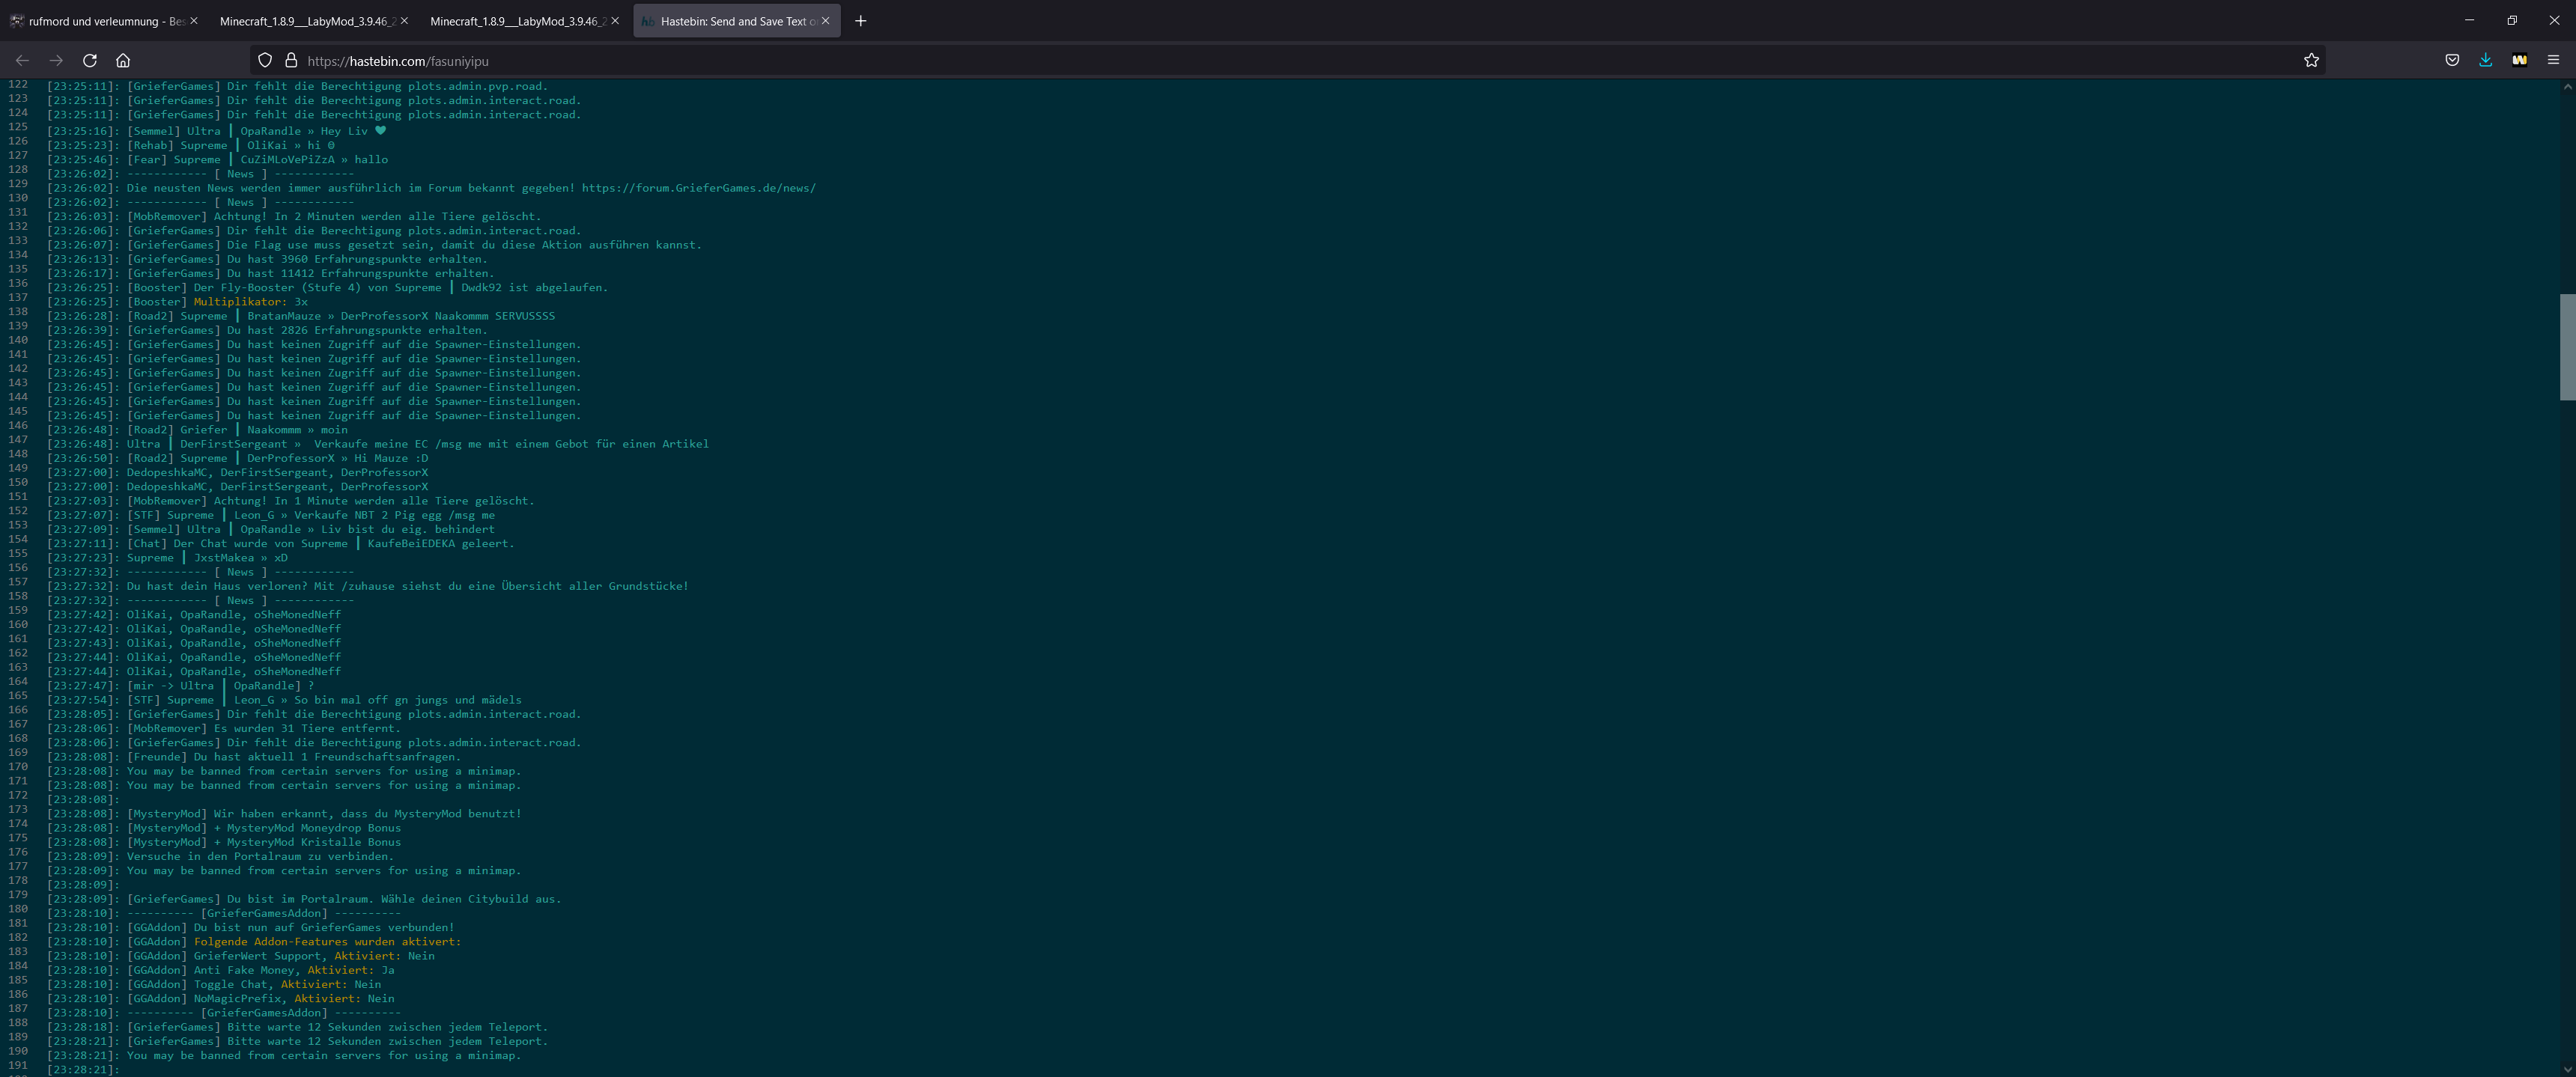Click the 'OliKai » hi 0' line

pos(191,145)
